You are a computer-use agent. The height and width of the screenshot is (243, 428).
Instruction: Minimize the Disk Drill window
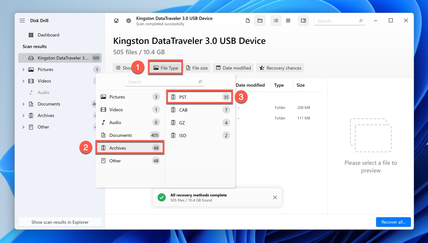tap(375, 20)
